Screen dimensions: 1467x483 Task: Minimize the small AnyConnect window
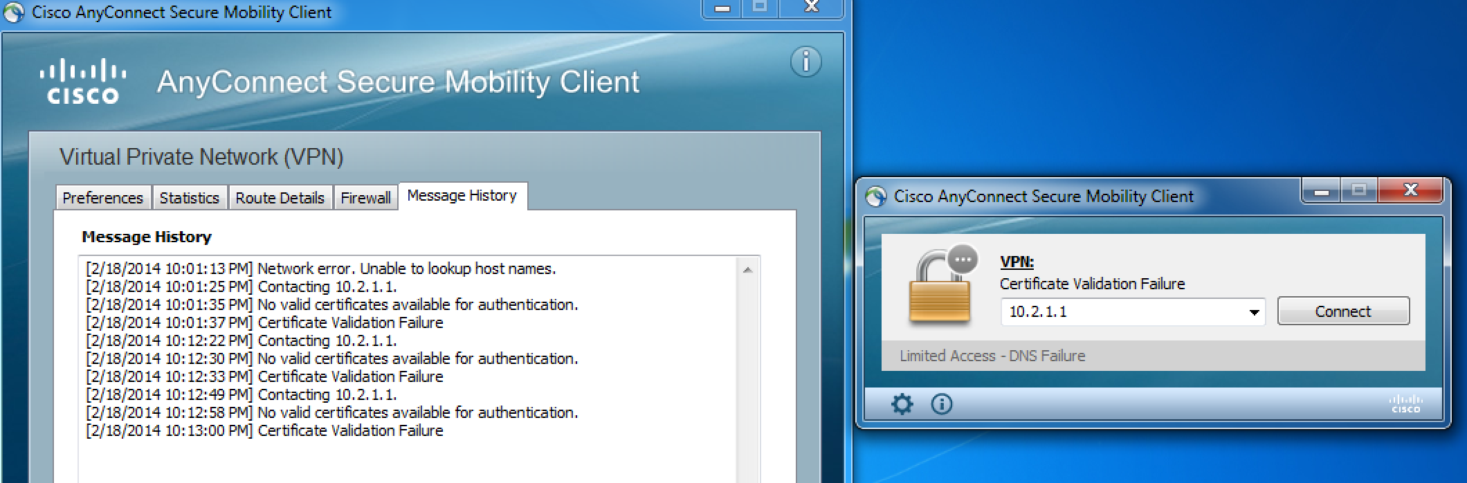(1321, 190)
